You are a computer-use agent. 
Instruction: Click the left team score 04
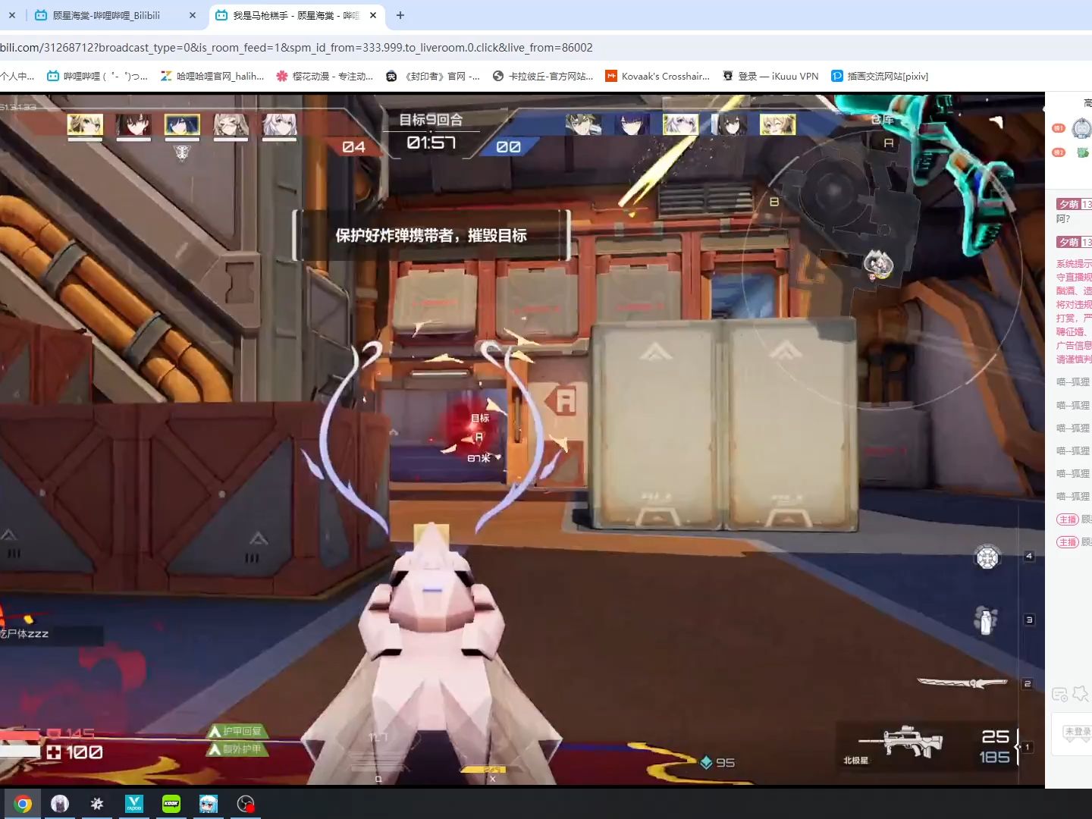point(353,147)
